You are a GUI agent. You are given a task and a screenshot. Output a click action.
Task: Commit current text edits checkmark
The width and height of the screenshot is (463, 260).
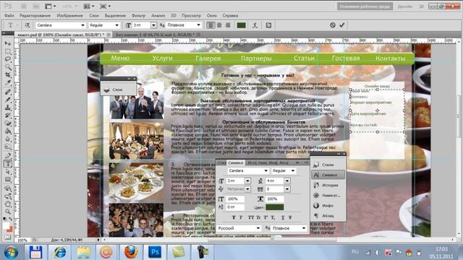tap(342, 25)
